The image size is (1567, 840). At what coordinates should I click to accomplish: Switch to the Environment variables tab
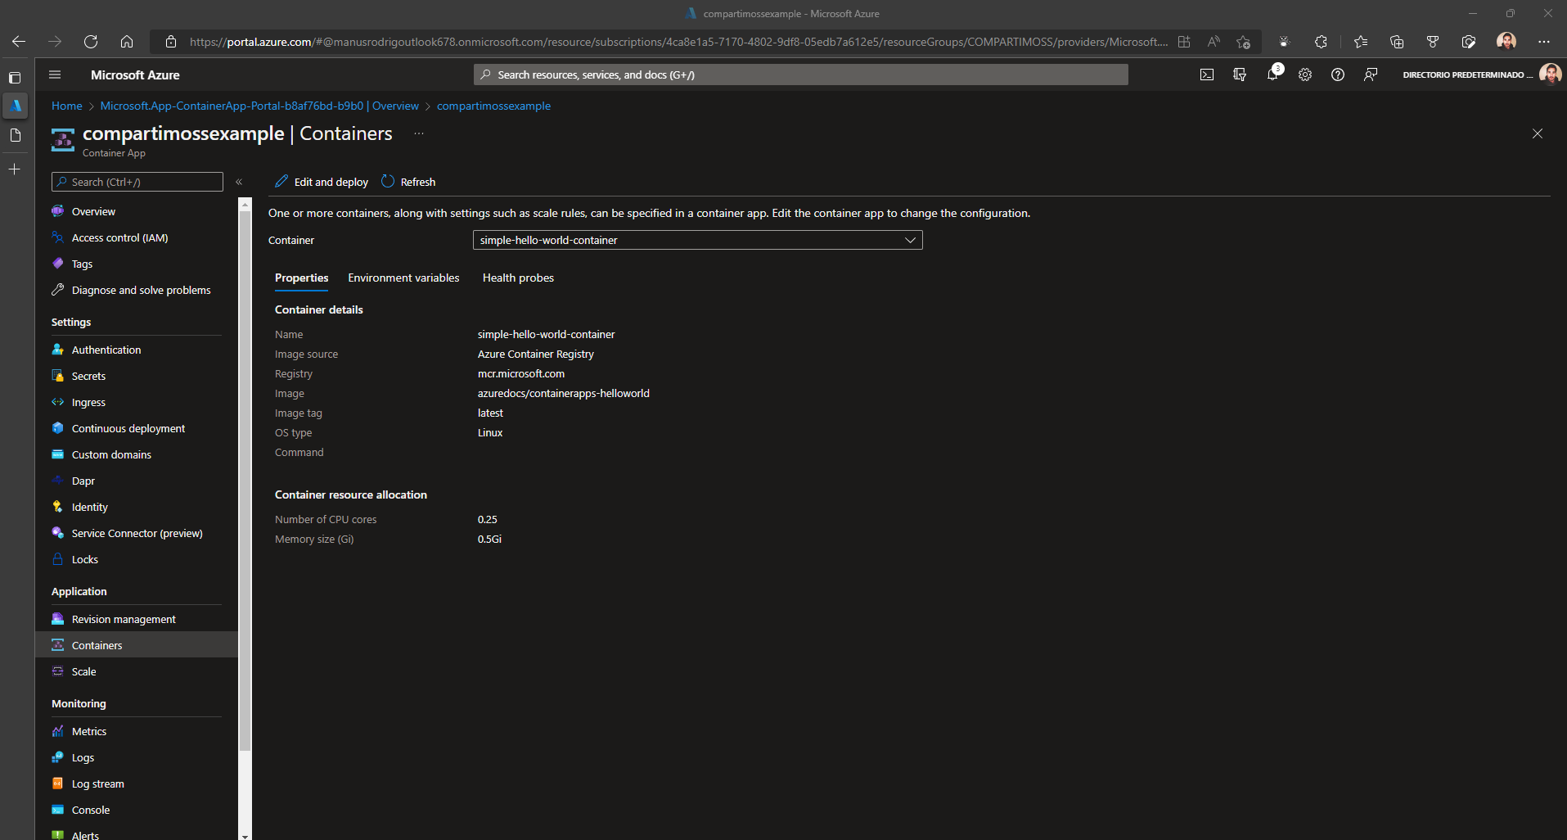tap(403, 278)
